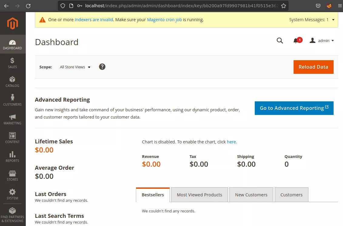The width and height of the screenshot is (343, 226).
Task: Open the Content section in the sidebar
Action: click(12, 138)
